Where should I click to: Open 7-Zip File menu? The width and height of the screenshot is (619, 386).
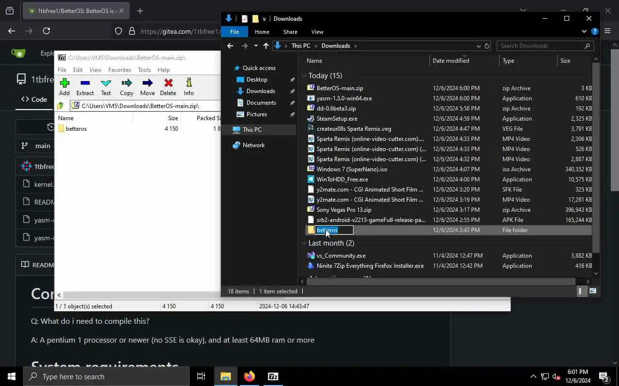click(62, 70)
